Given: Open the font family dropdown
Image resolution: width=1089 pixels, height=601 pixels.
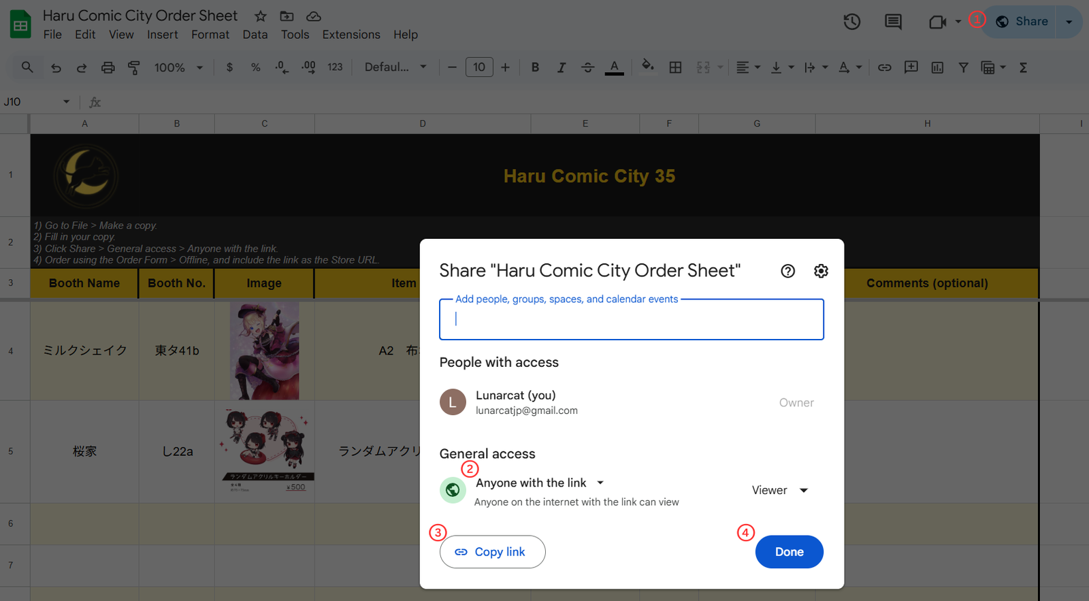Looking at the screenshot, I should (x=395, y=67).
